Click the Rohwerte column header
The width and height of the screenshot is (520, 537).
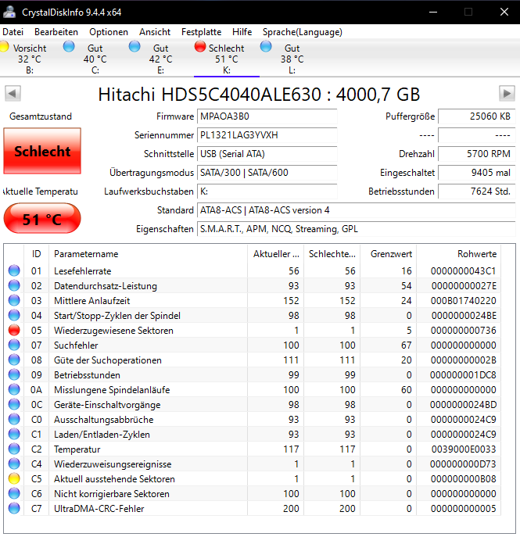(459, 254)
